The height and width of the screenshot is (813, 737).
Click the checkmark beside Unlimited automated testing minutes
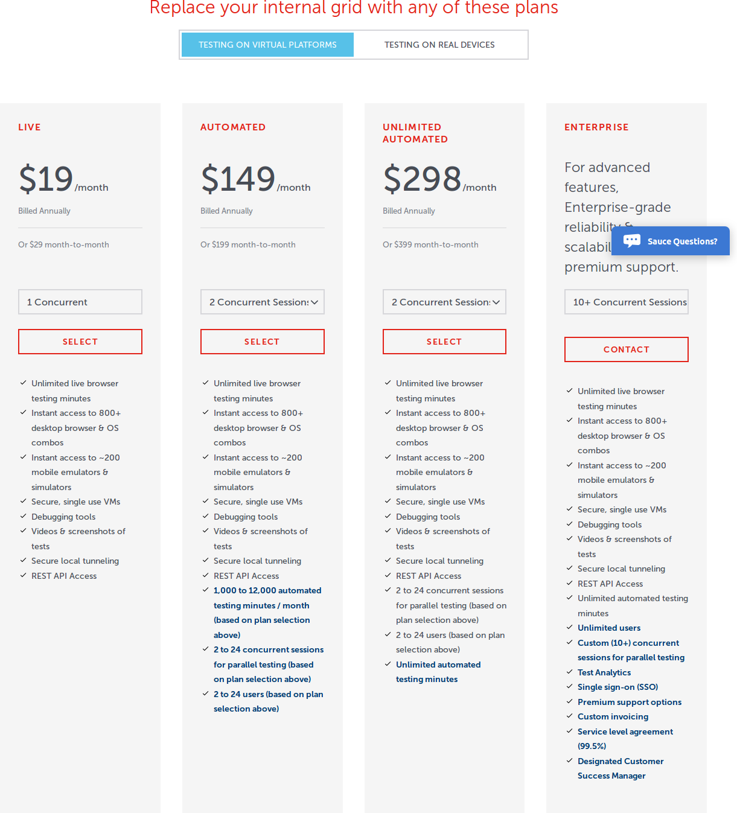click(x=388, y=664)
